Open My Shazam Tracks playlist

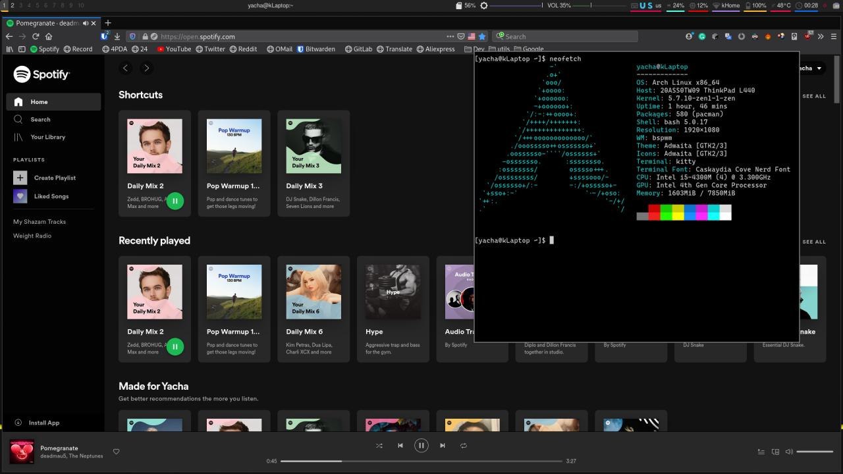[40, 222]
